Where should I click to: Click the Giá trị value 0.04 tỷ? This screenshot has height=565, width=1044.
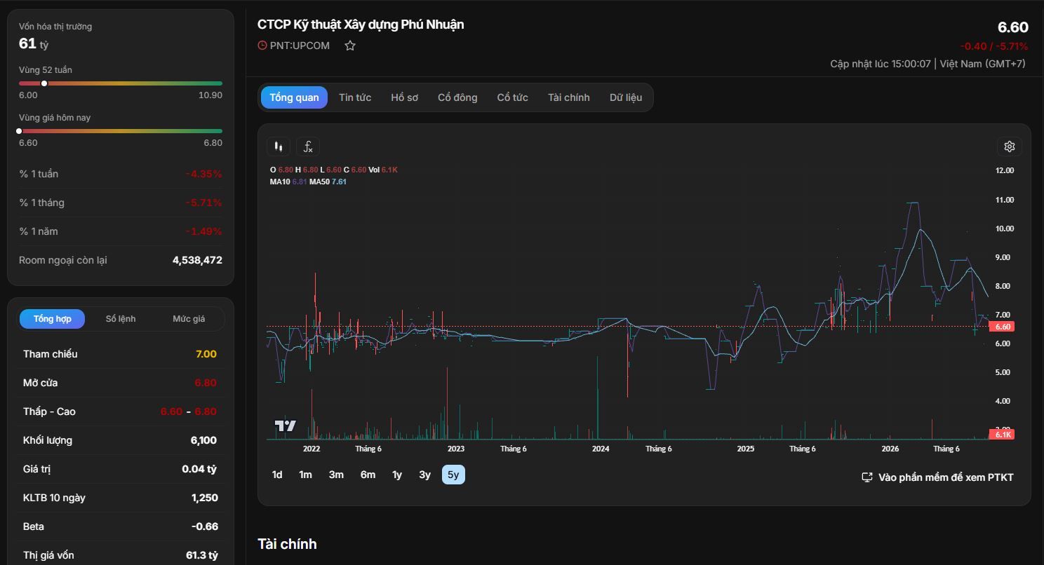click(x=199, y=469)
